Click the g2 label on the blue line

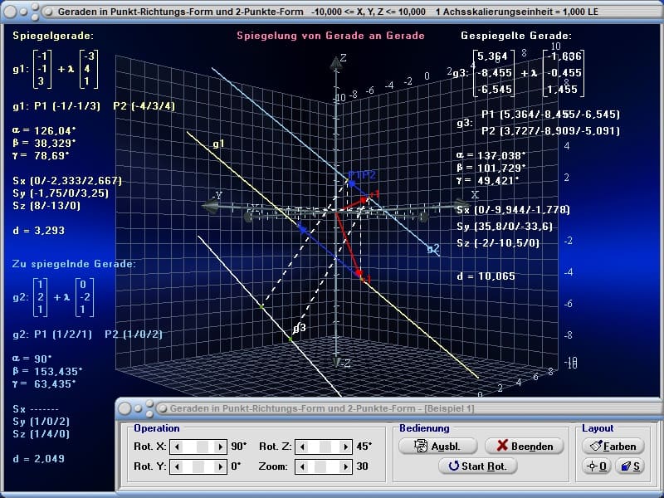click(433, 248)
